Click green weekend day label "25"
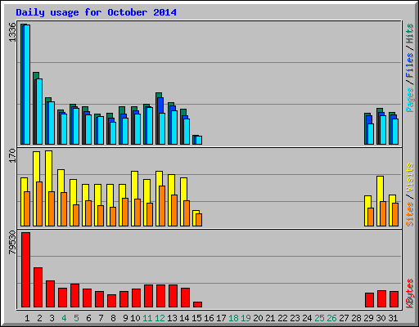This screenshot has width=419, height=327. click(319, 318)
